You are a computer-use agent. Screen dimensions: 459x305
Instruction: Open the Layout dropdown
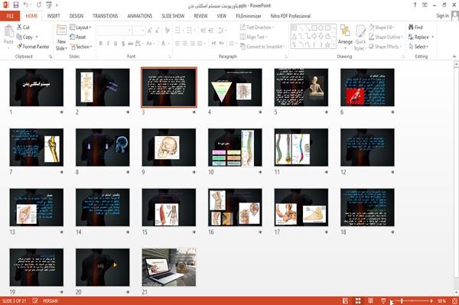[80, 28]
